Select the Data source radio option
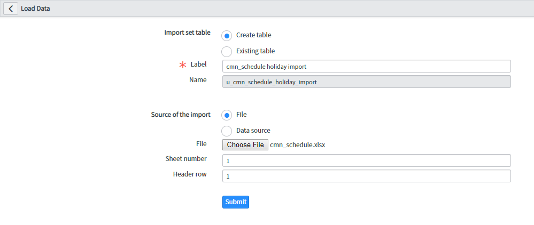 point(227,131)
